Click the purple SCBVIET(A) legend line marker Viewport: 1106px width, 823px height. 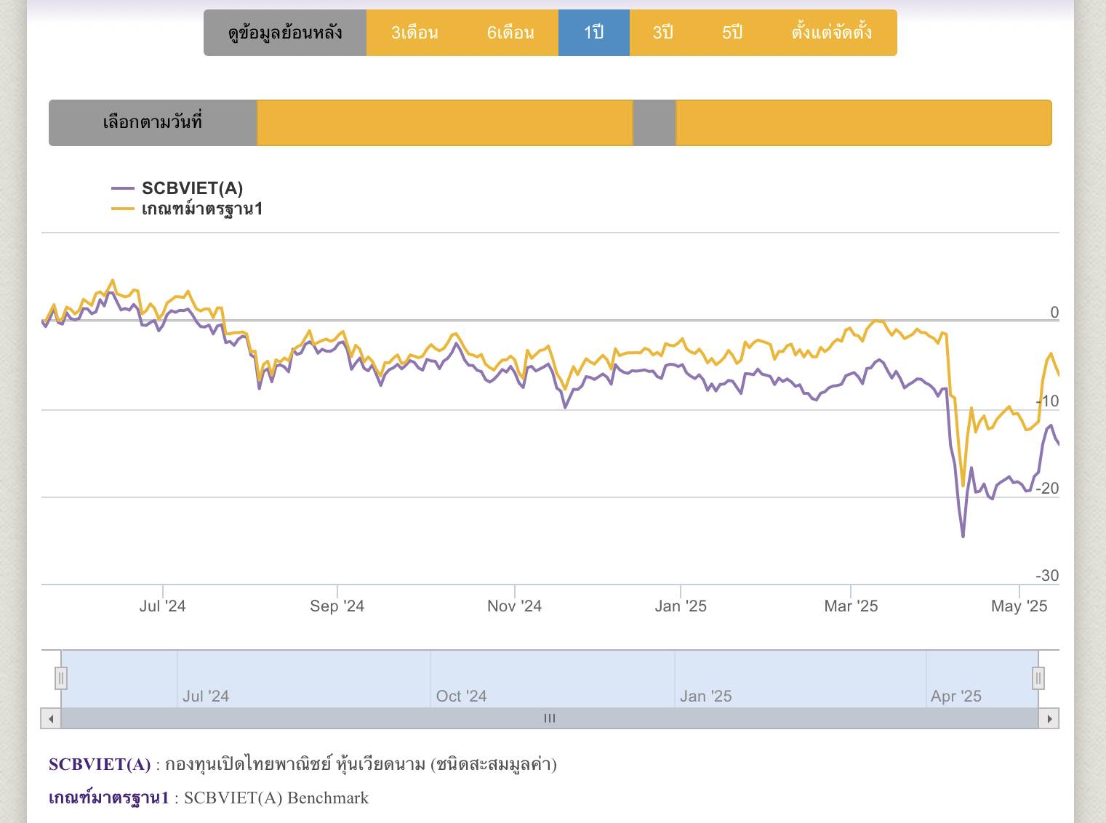click(x=123, y=188)
